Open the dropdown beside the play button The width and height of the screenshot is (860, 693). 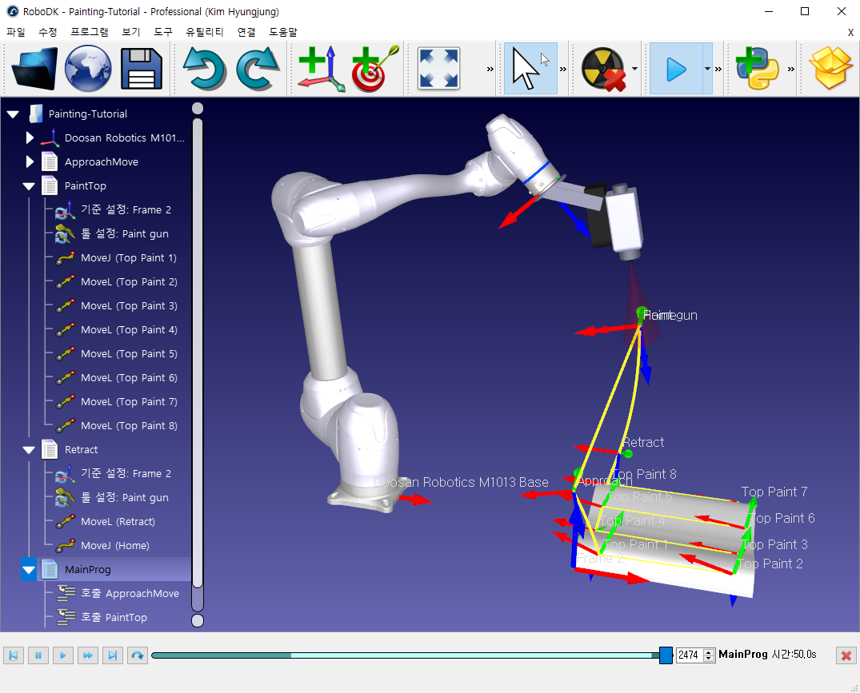coord(707,69)
